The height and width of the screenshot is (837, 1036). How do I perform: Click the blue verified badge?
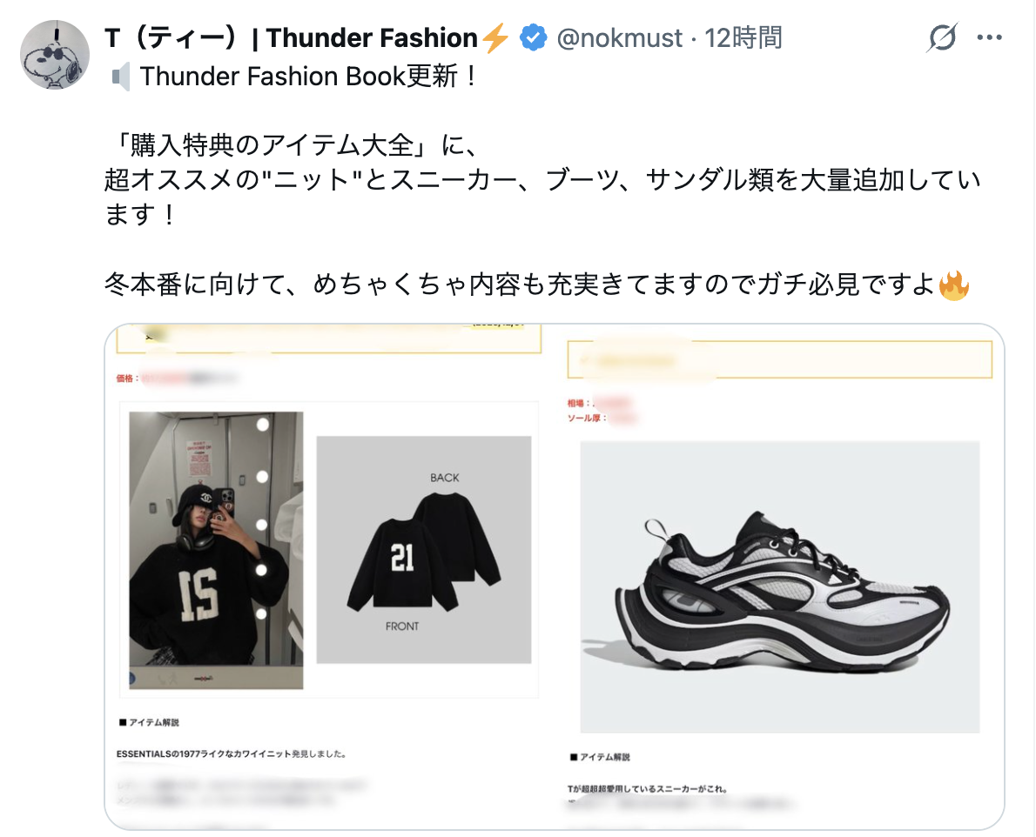(533, 37)
